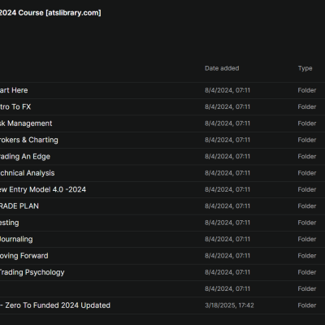Image resolution: width=325 pixels, height=325 pixels.
Task: Open 'chnical Analysis' folder
Action: pyautogui.click(x=162, y=173)
